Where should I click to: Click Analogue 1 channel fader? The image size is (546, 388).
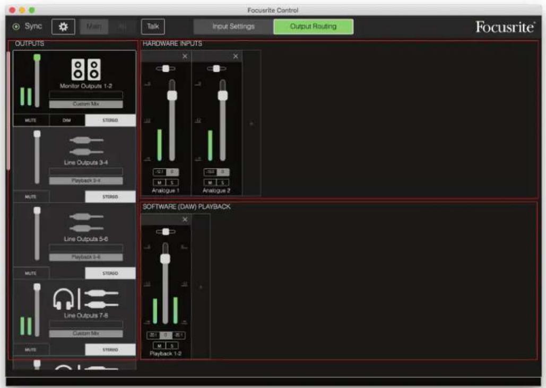pyautogui.click(x=172, y=95)
